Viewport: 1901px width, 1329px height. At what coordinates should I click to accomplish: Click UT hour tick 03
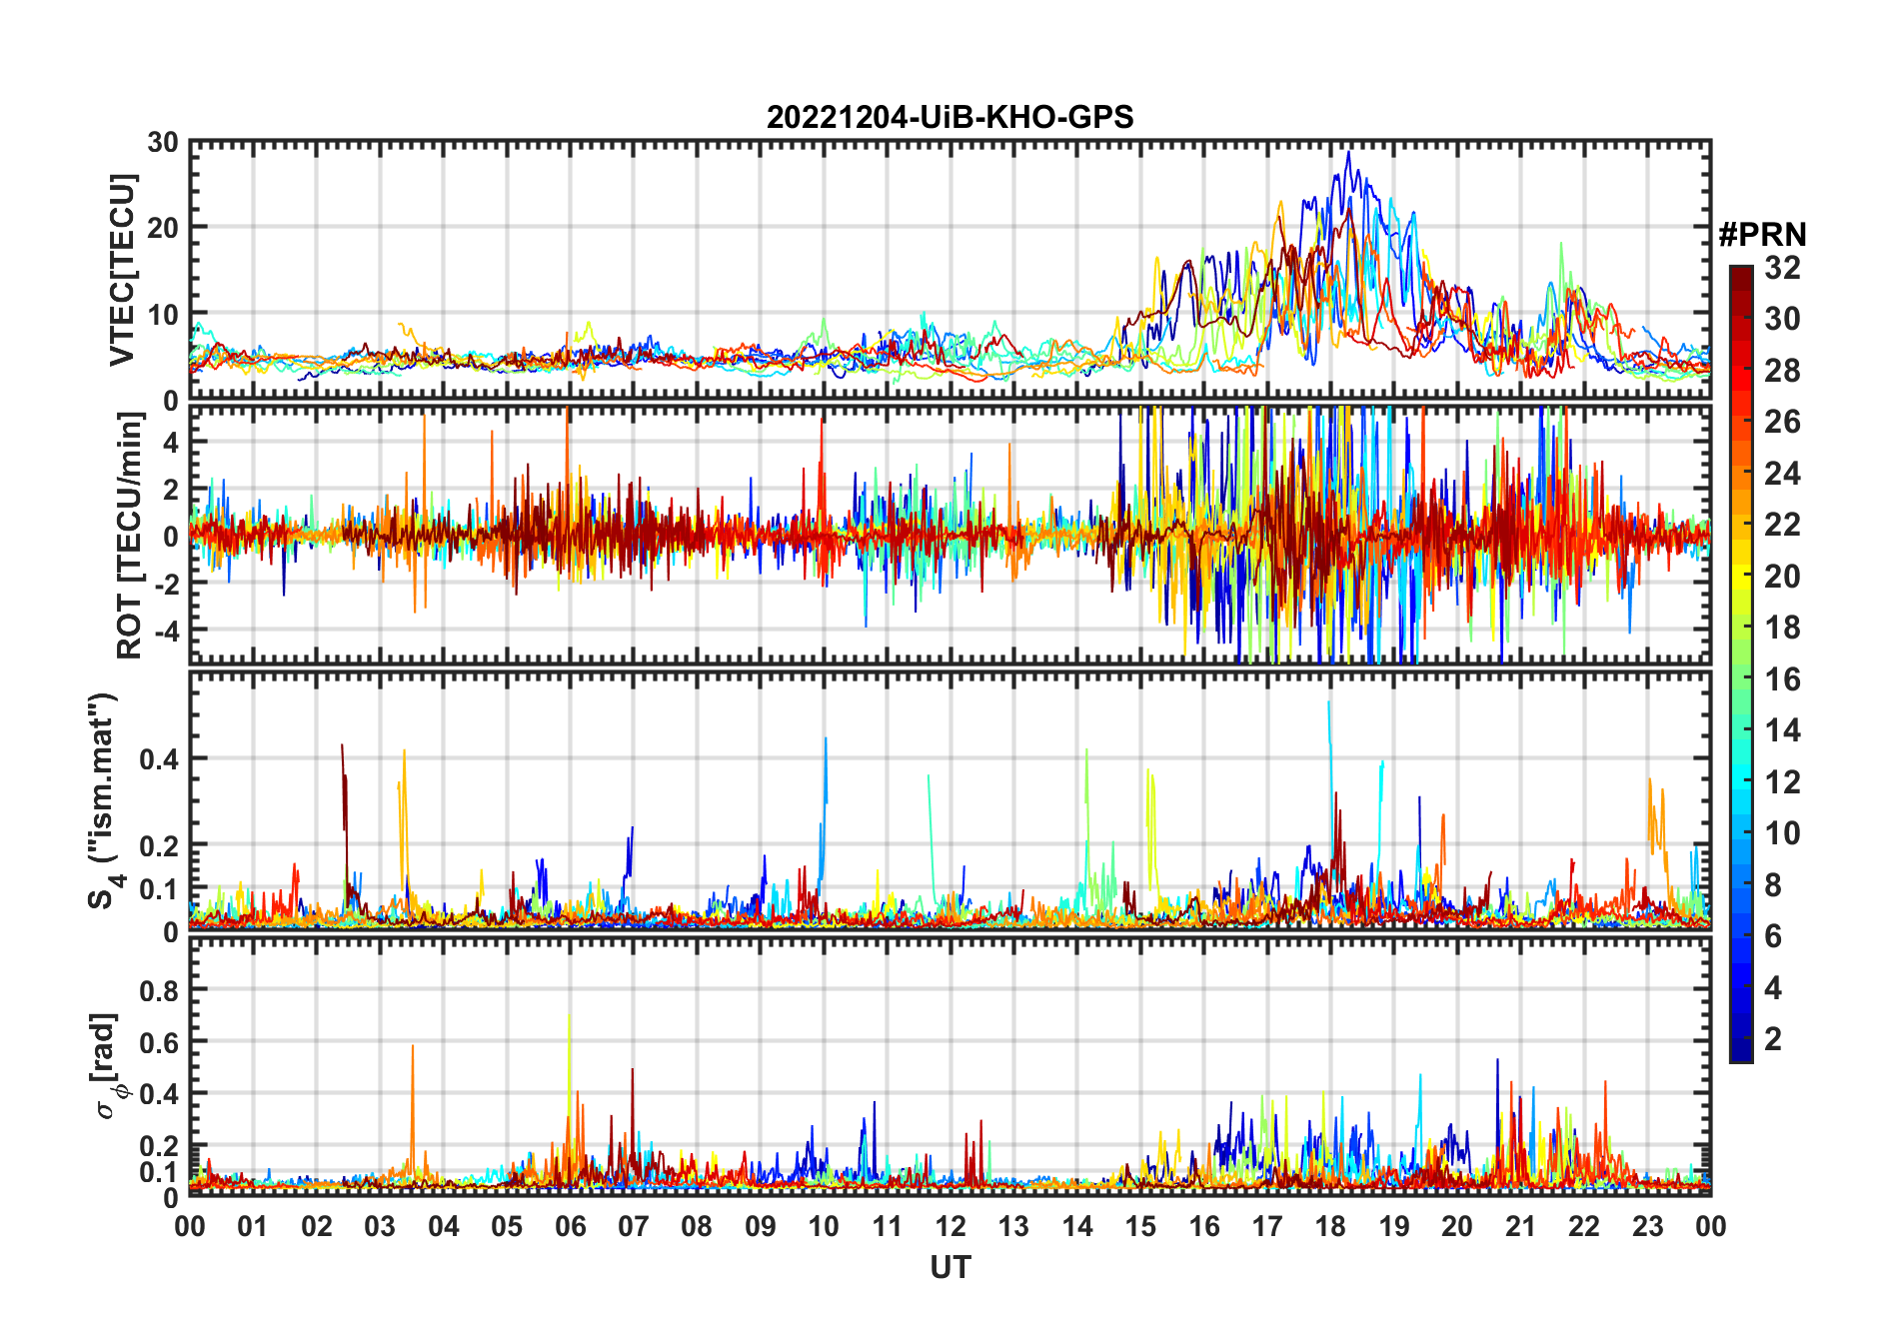tap(380, 1226)
